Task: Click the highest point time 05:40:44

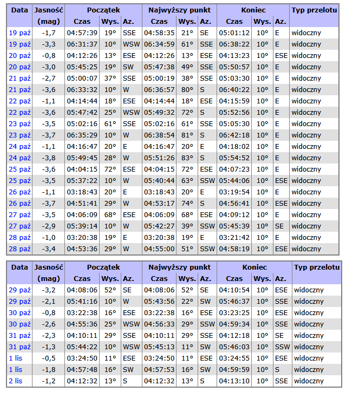Action: coord(159,180)
